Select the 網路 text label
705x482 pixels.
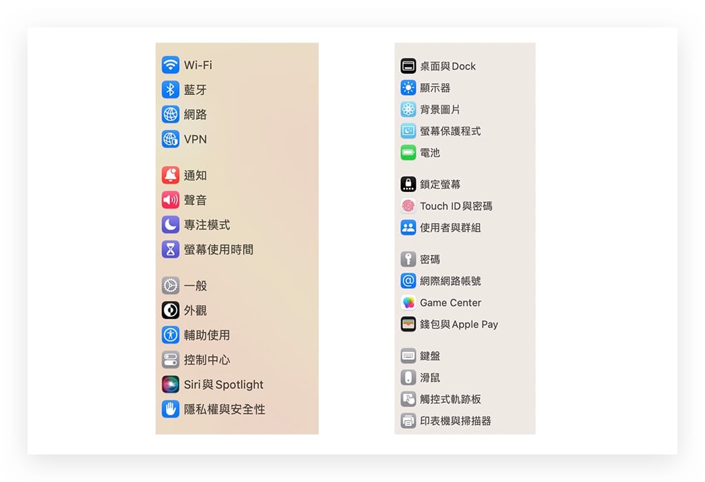pos(195,115)
